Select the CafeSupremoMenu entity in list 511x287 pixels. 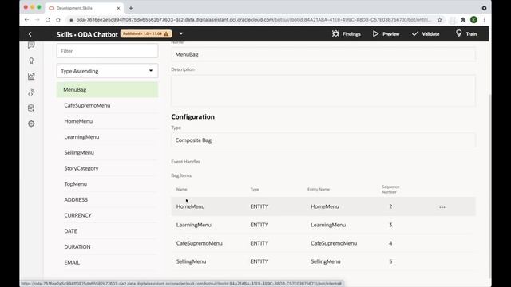pos(107,105)
